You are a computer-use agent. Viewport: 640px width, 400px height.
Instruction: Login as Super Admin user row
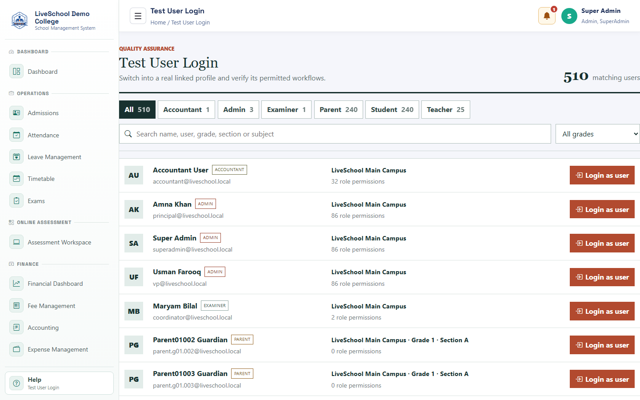click(x=602, y=243)
